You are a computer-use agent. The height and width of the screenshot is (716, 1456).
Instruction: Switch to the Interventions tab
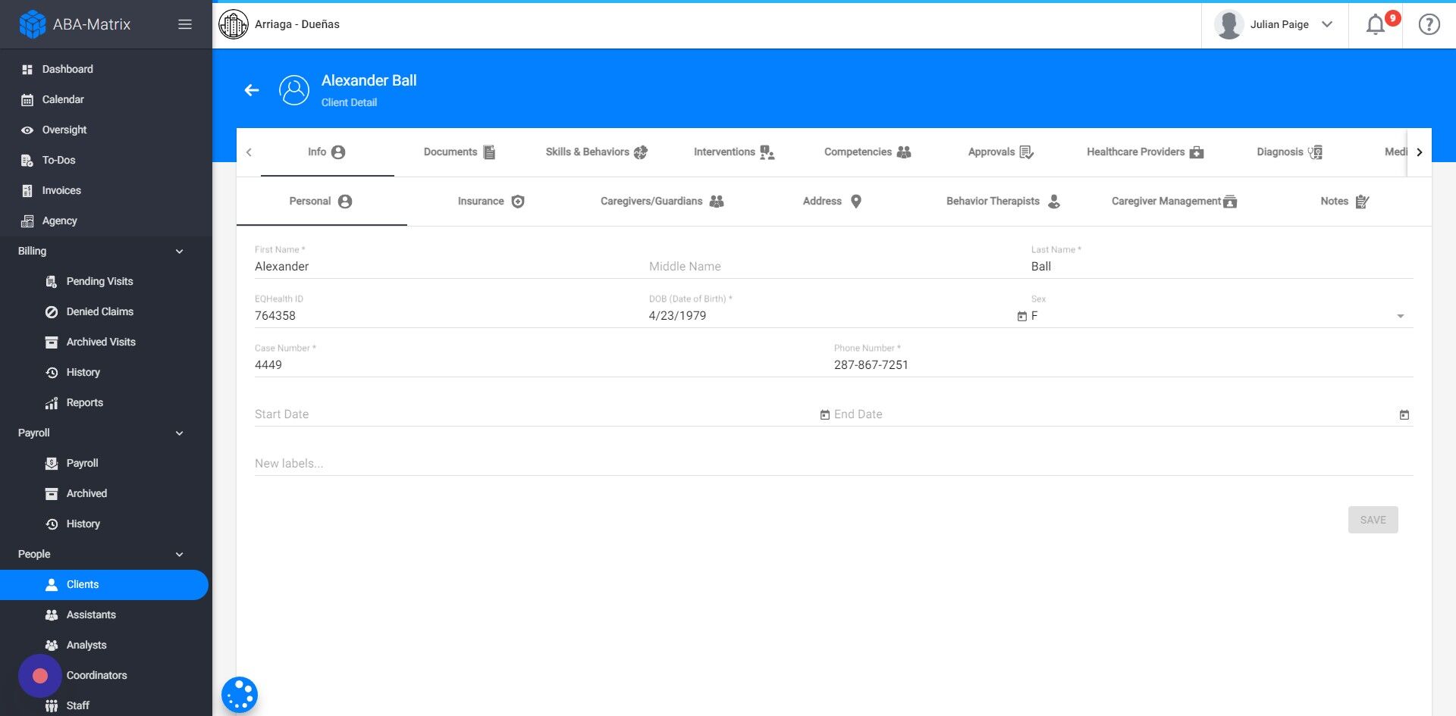point(734,152)
